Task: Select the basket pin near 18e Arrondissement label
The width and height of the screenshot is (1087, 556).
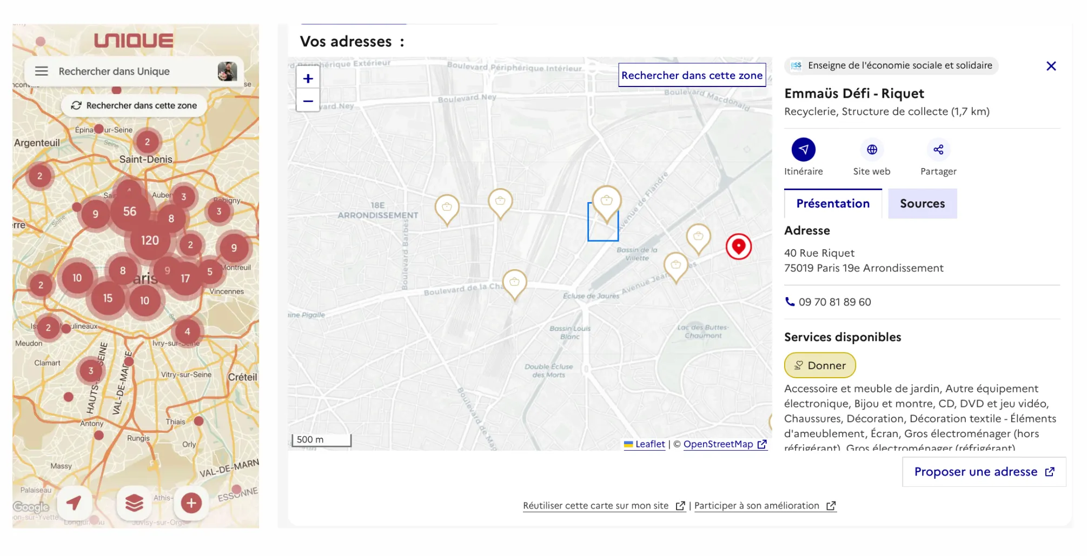Action: click(x=447, y=210)
